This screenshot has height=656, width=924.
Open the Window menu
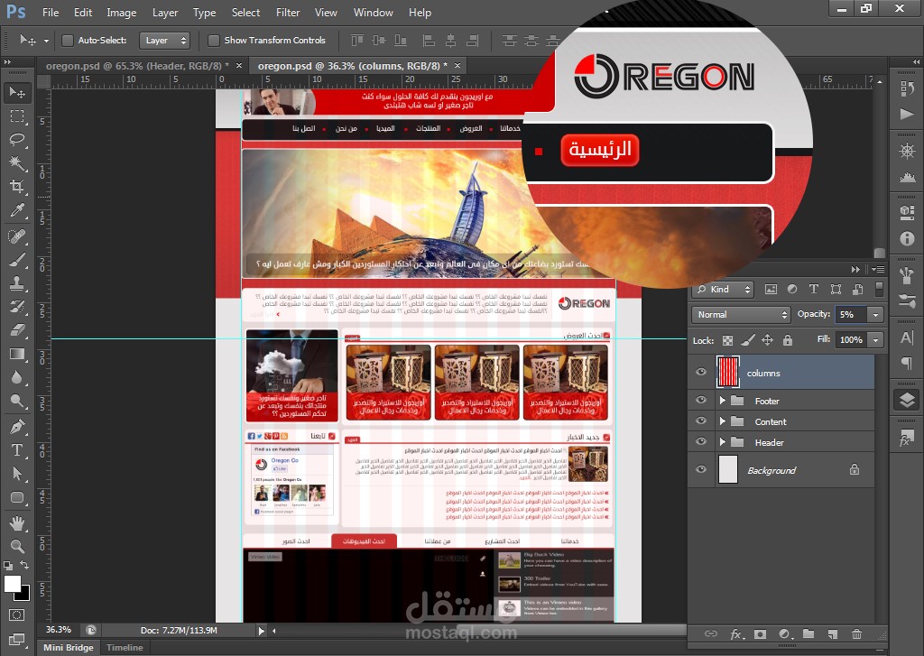click(x=373, y=13)
